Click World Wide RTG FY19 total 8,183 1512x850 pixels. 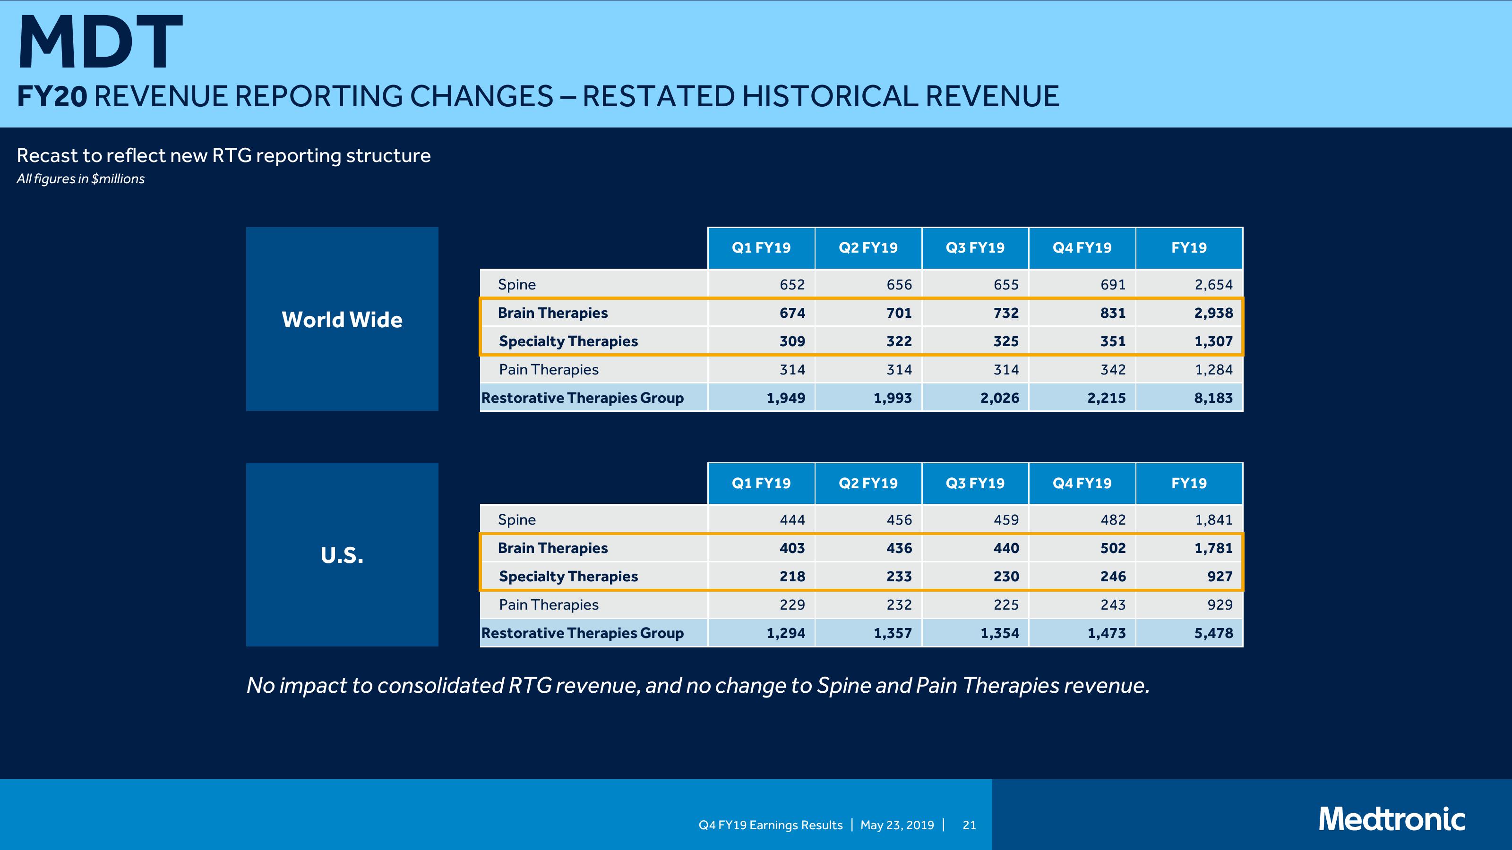point(1214,398)
